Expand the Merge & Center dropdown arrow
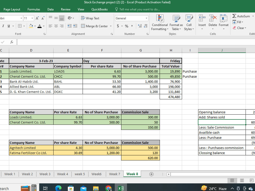Image resolution: width=255 pixels, height=191 pixels. point(111,26)
